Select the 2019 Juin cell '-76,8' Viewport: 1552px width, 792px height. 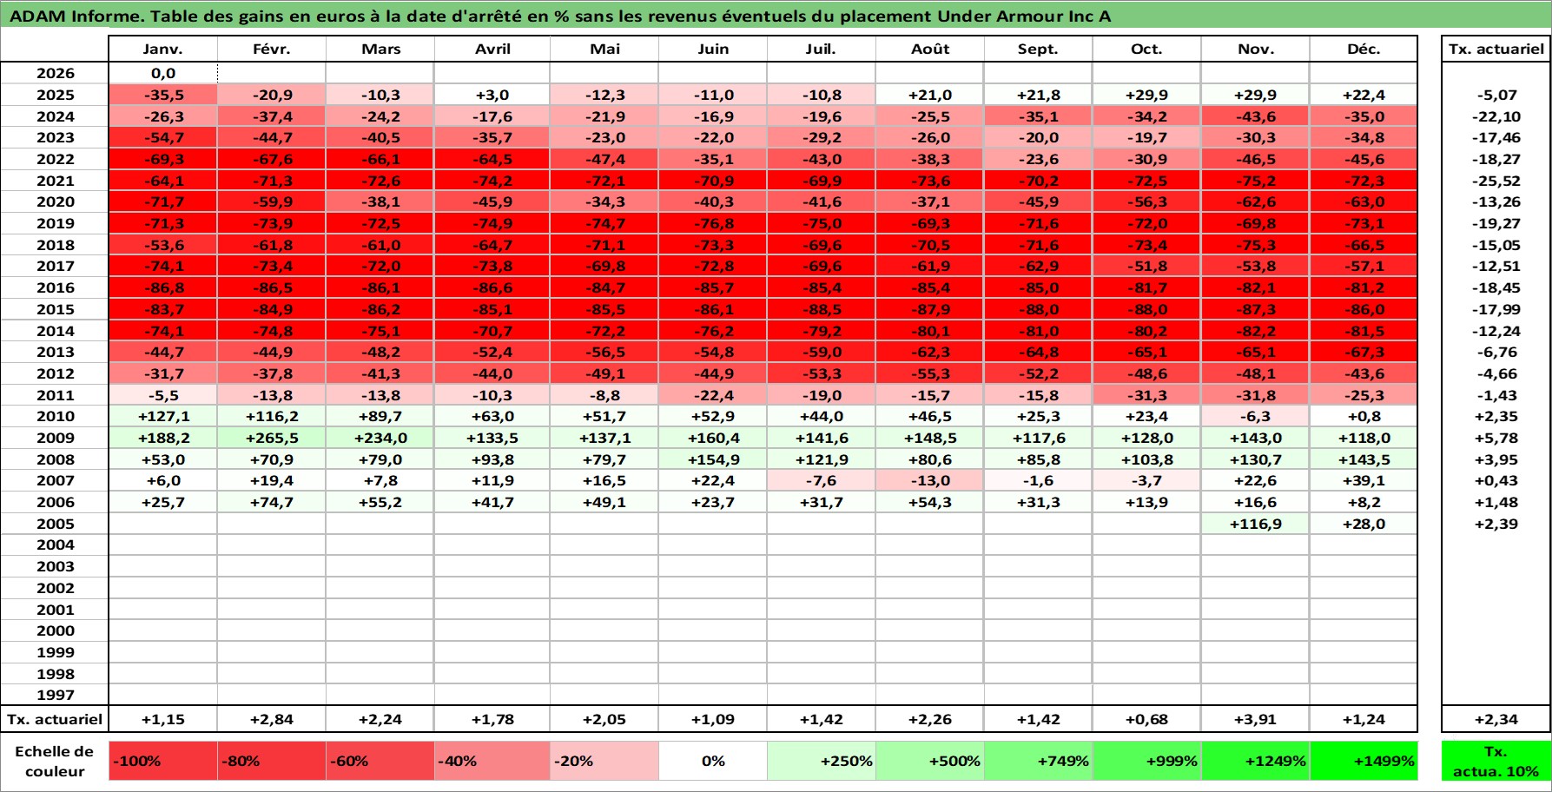(713, 223)
